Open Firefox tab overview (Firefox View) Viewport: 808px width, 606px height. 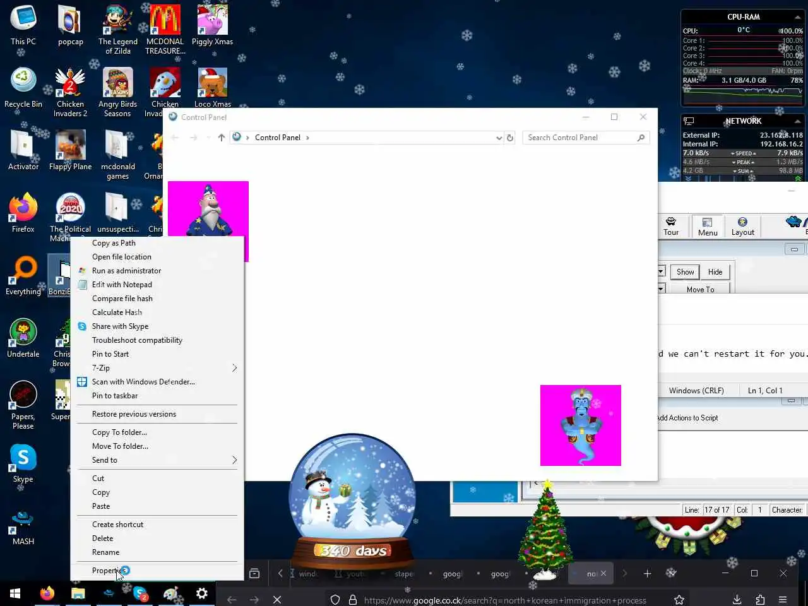[254, 573]
